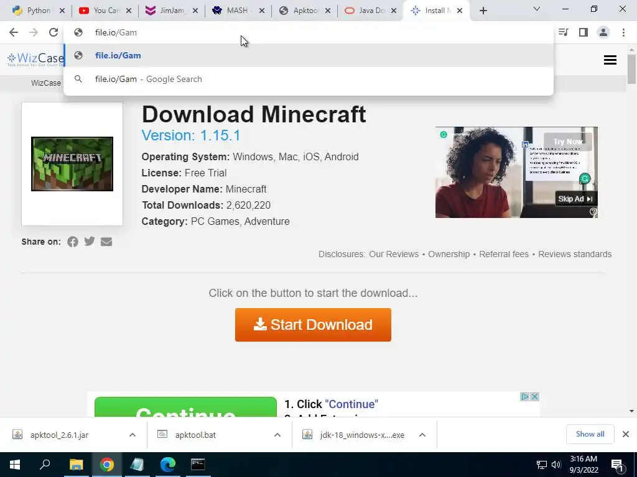Close the Java Download tab
This screenshot has height=477, width=637.
point(394,11)
